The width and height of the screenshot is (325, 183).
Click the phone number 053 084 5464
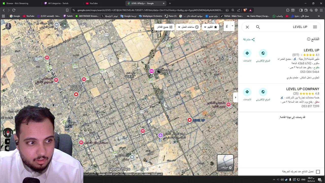[310, 72]
